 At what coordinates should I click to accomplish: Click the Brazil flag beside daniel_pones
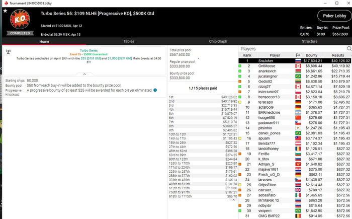(x=298, y=133)
